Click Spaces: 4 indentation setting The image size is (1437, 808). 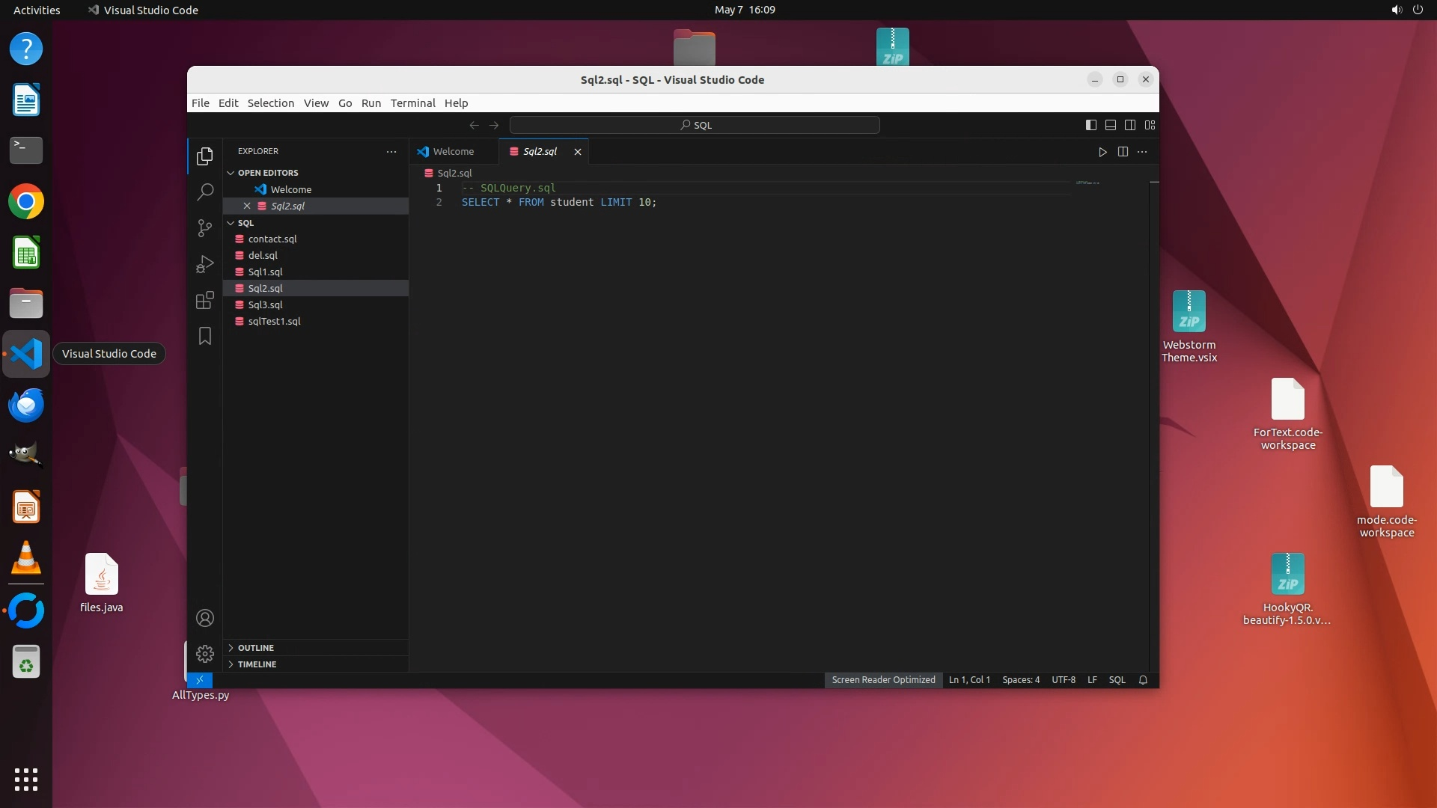pos(1021,680)
